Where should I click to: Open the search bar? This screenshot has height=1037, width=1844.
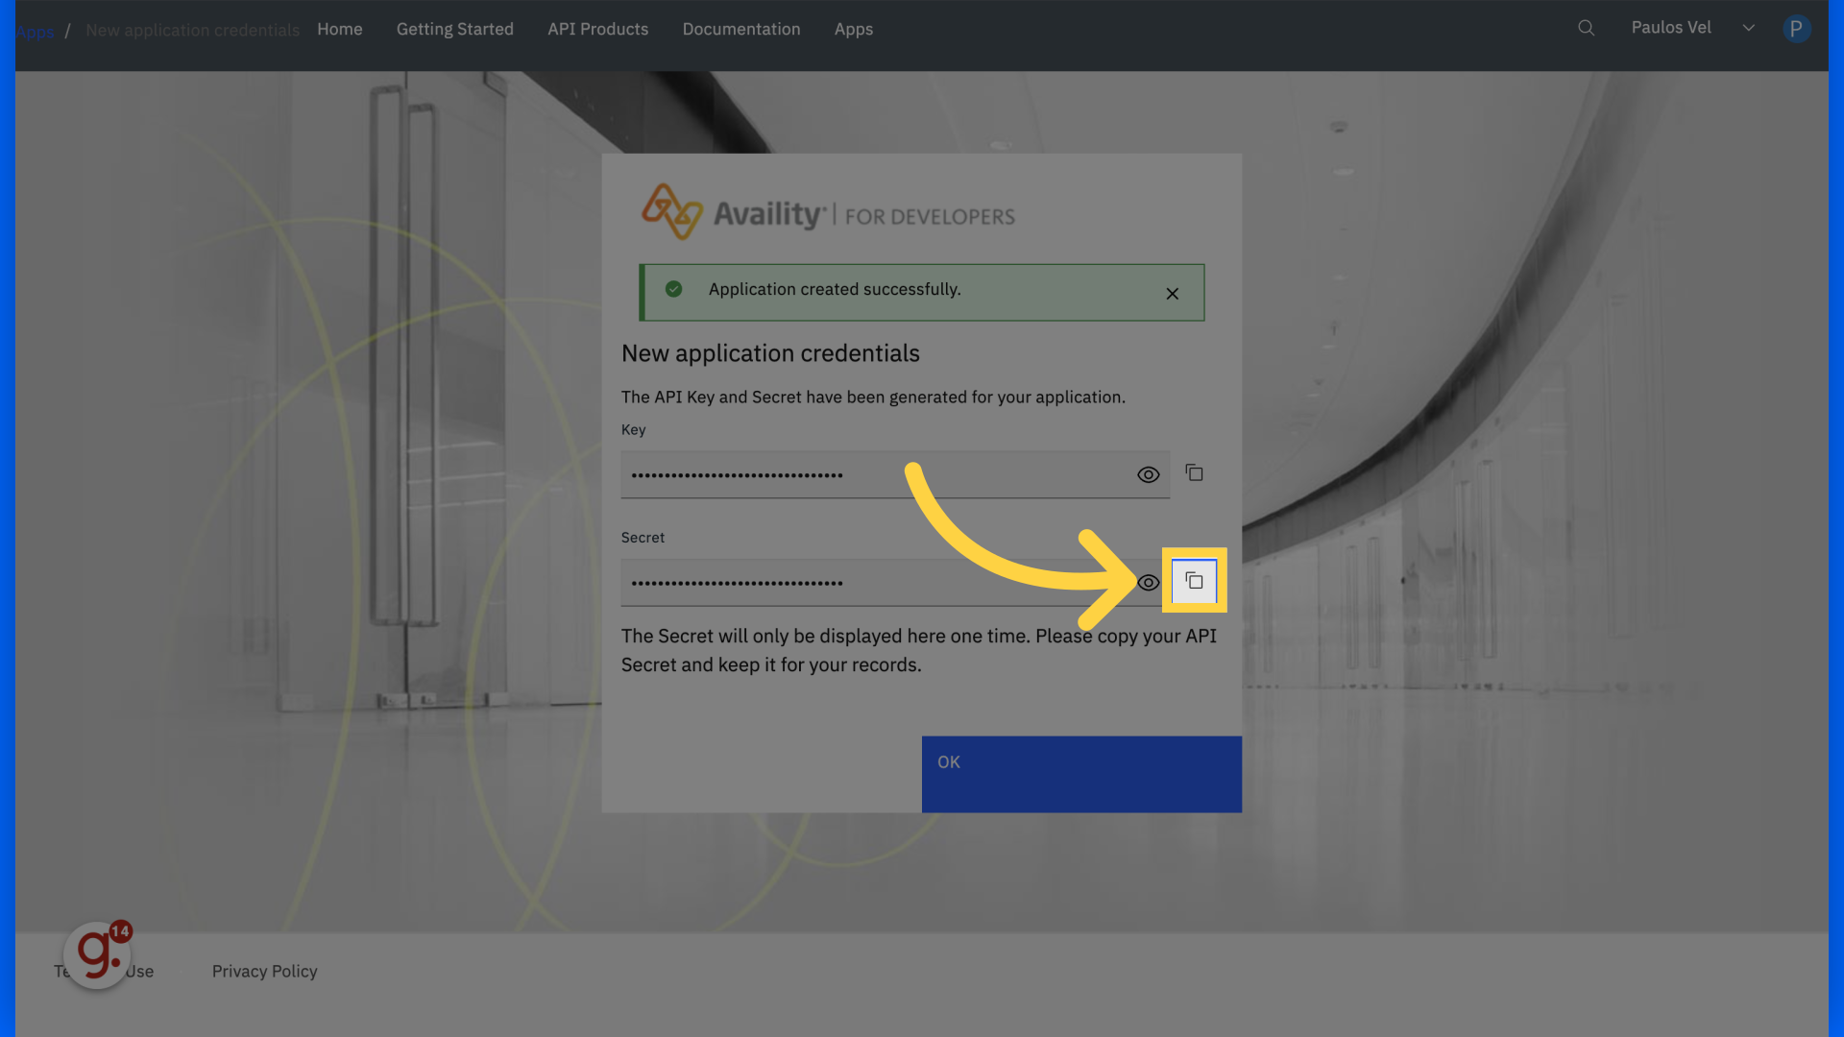[1586, 28]
